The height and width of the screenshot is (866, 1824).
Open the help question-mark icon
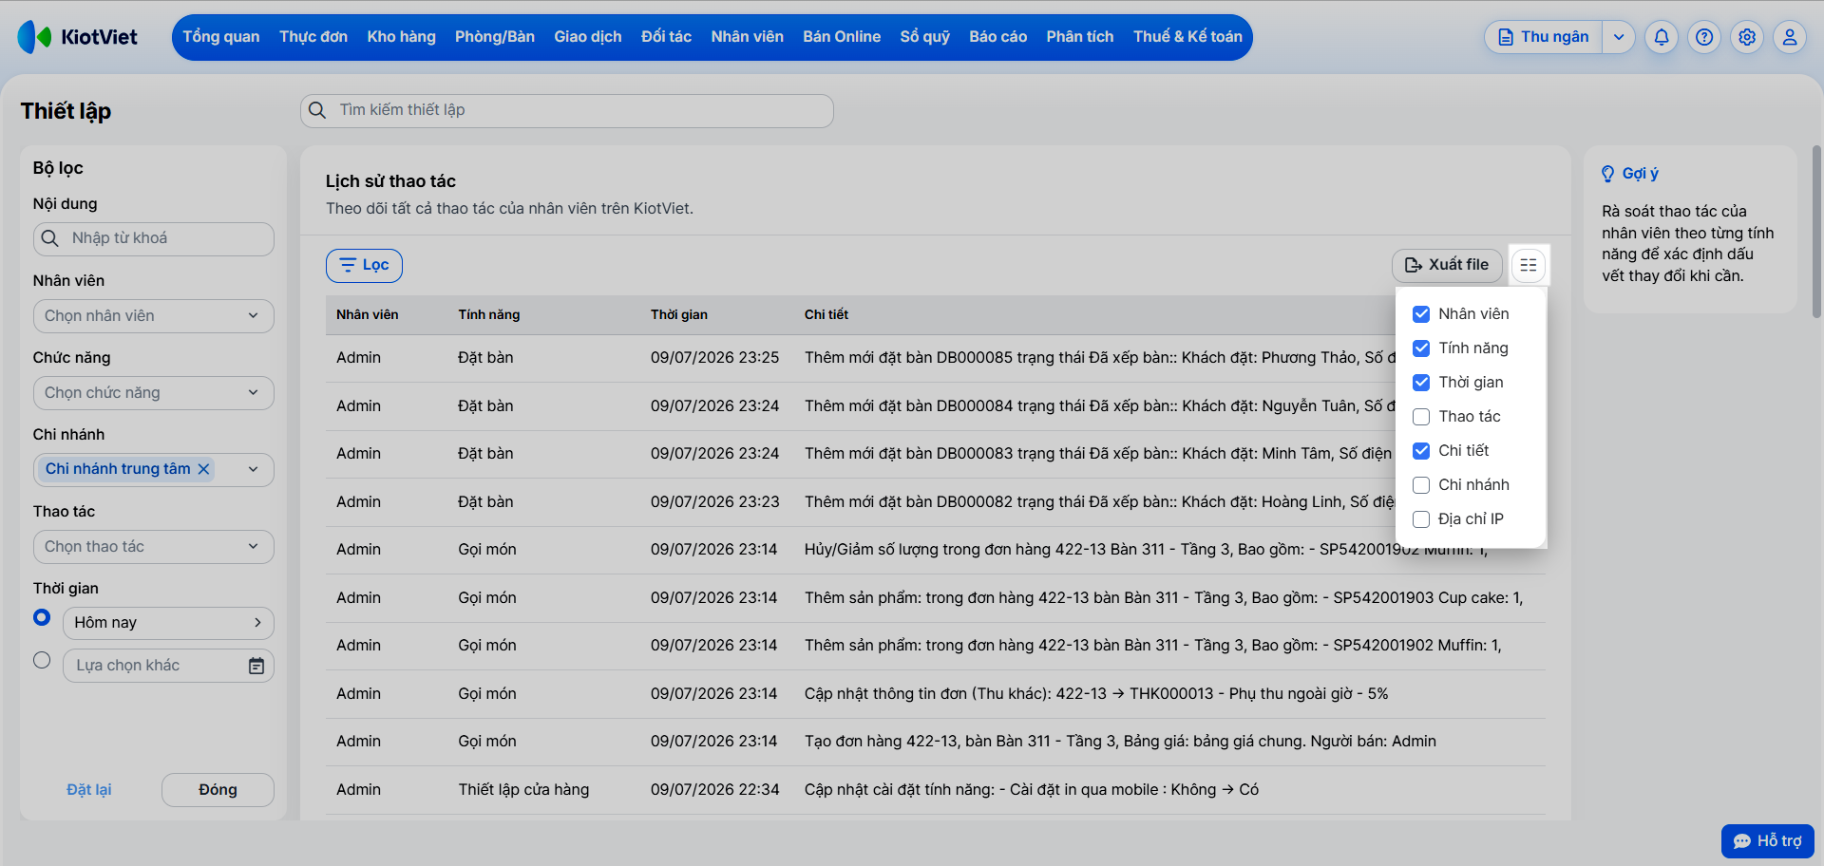(1704, 37)
